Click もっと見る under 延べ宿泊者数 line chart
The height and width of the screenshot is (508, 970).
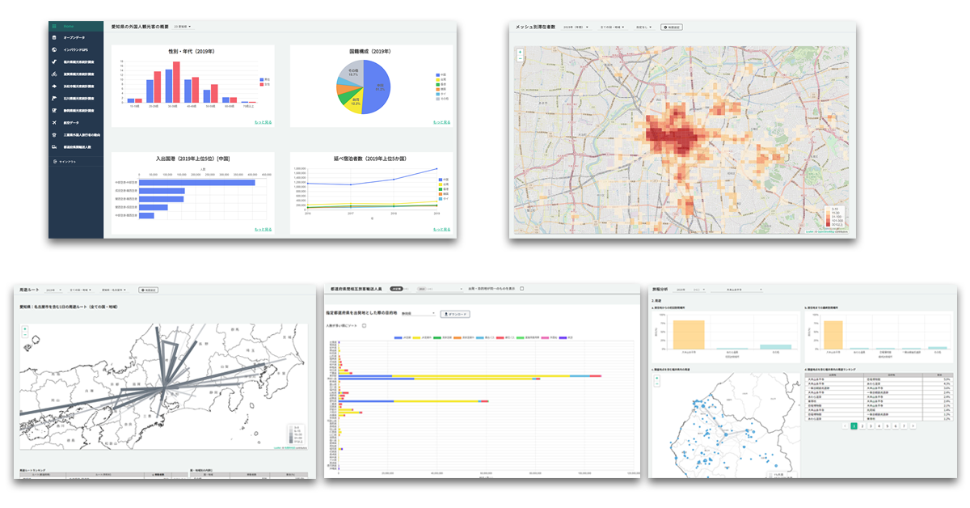coord(441,230)
